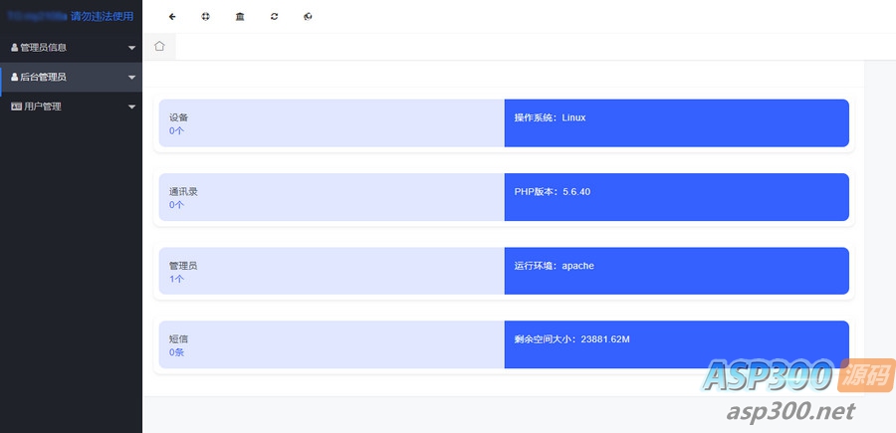Click the refresh icon in top toolbar
The image size is (896, 433).
(275, 17)
